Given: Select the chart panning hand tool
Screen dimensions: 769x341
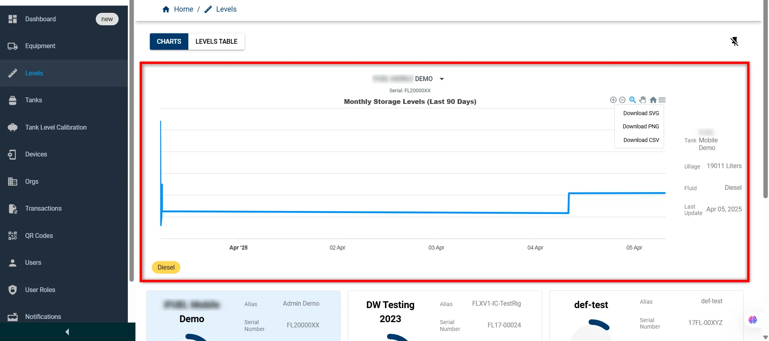Looking at the screenshot, I should click(x=643, y=100).
